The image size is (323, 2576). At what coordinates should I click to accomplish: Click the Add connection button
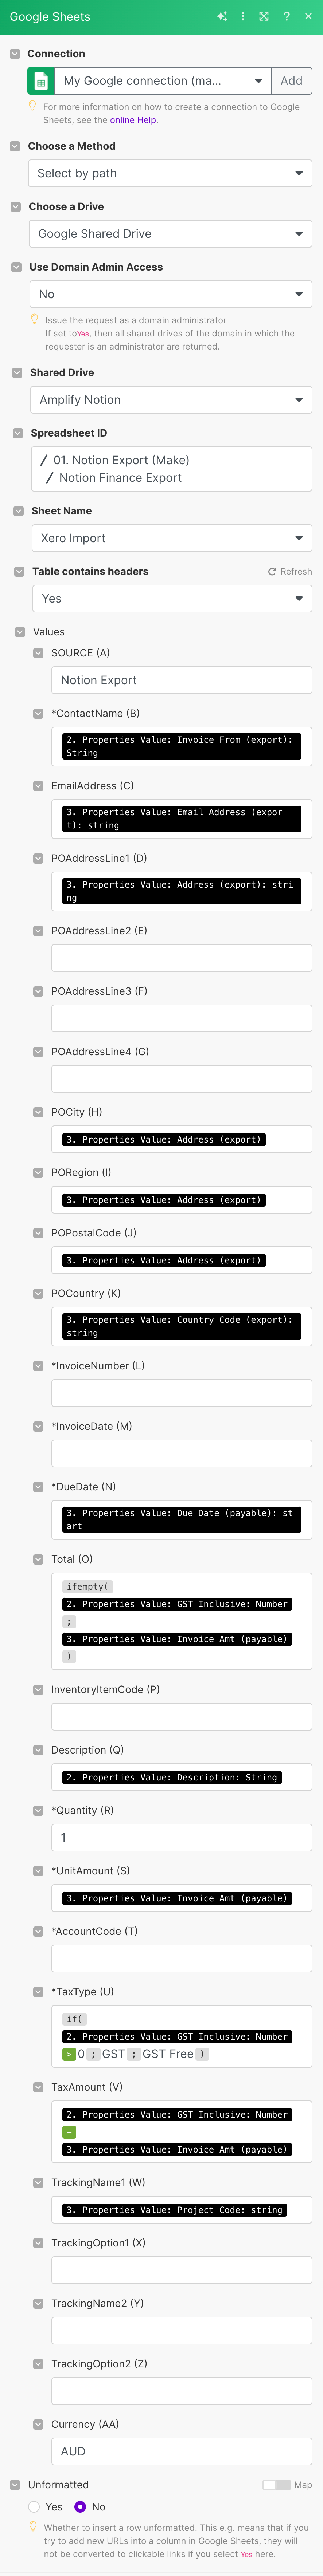point(291,81)
